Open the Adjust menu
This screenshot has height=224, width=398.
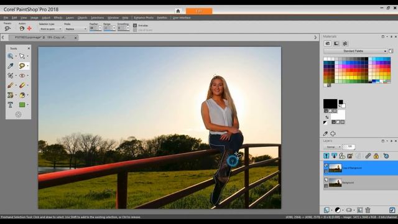(x=46, y=18)
